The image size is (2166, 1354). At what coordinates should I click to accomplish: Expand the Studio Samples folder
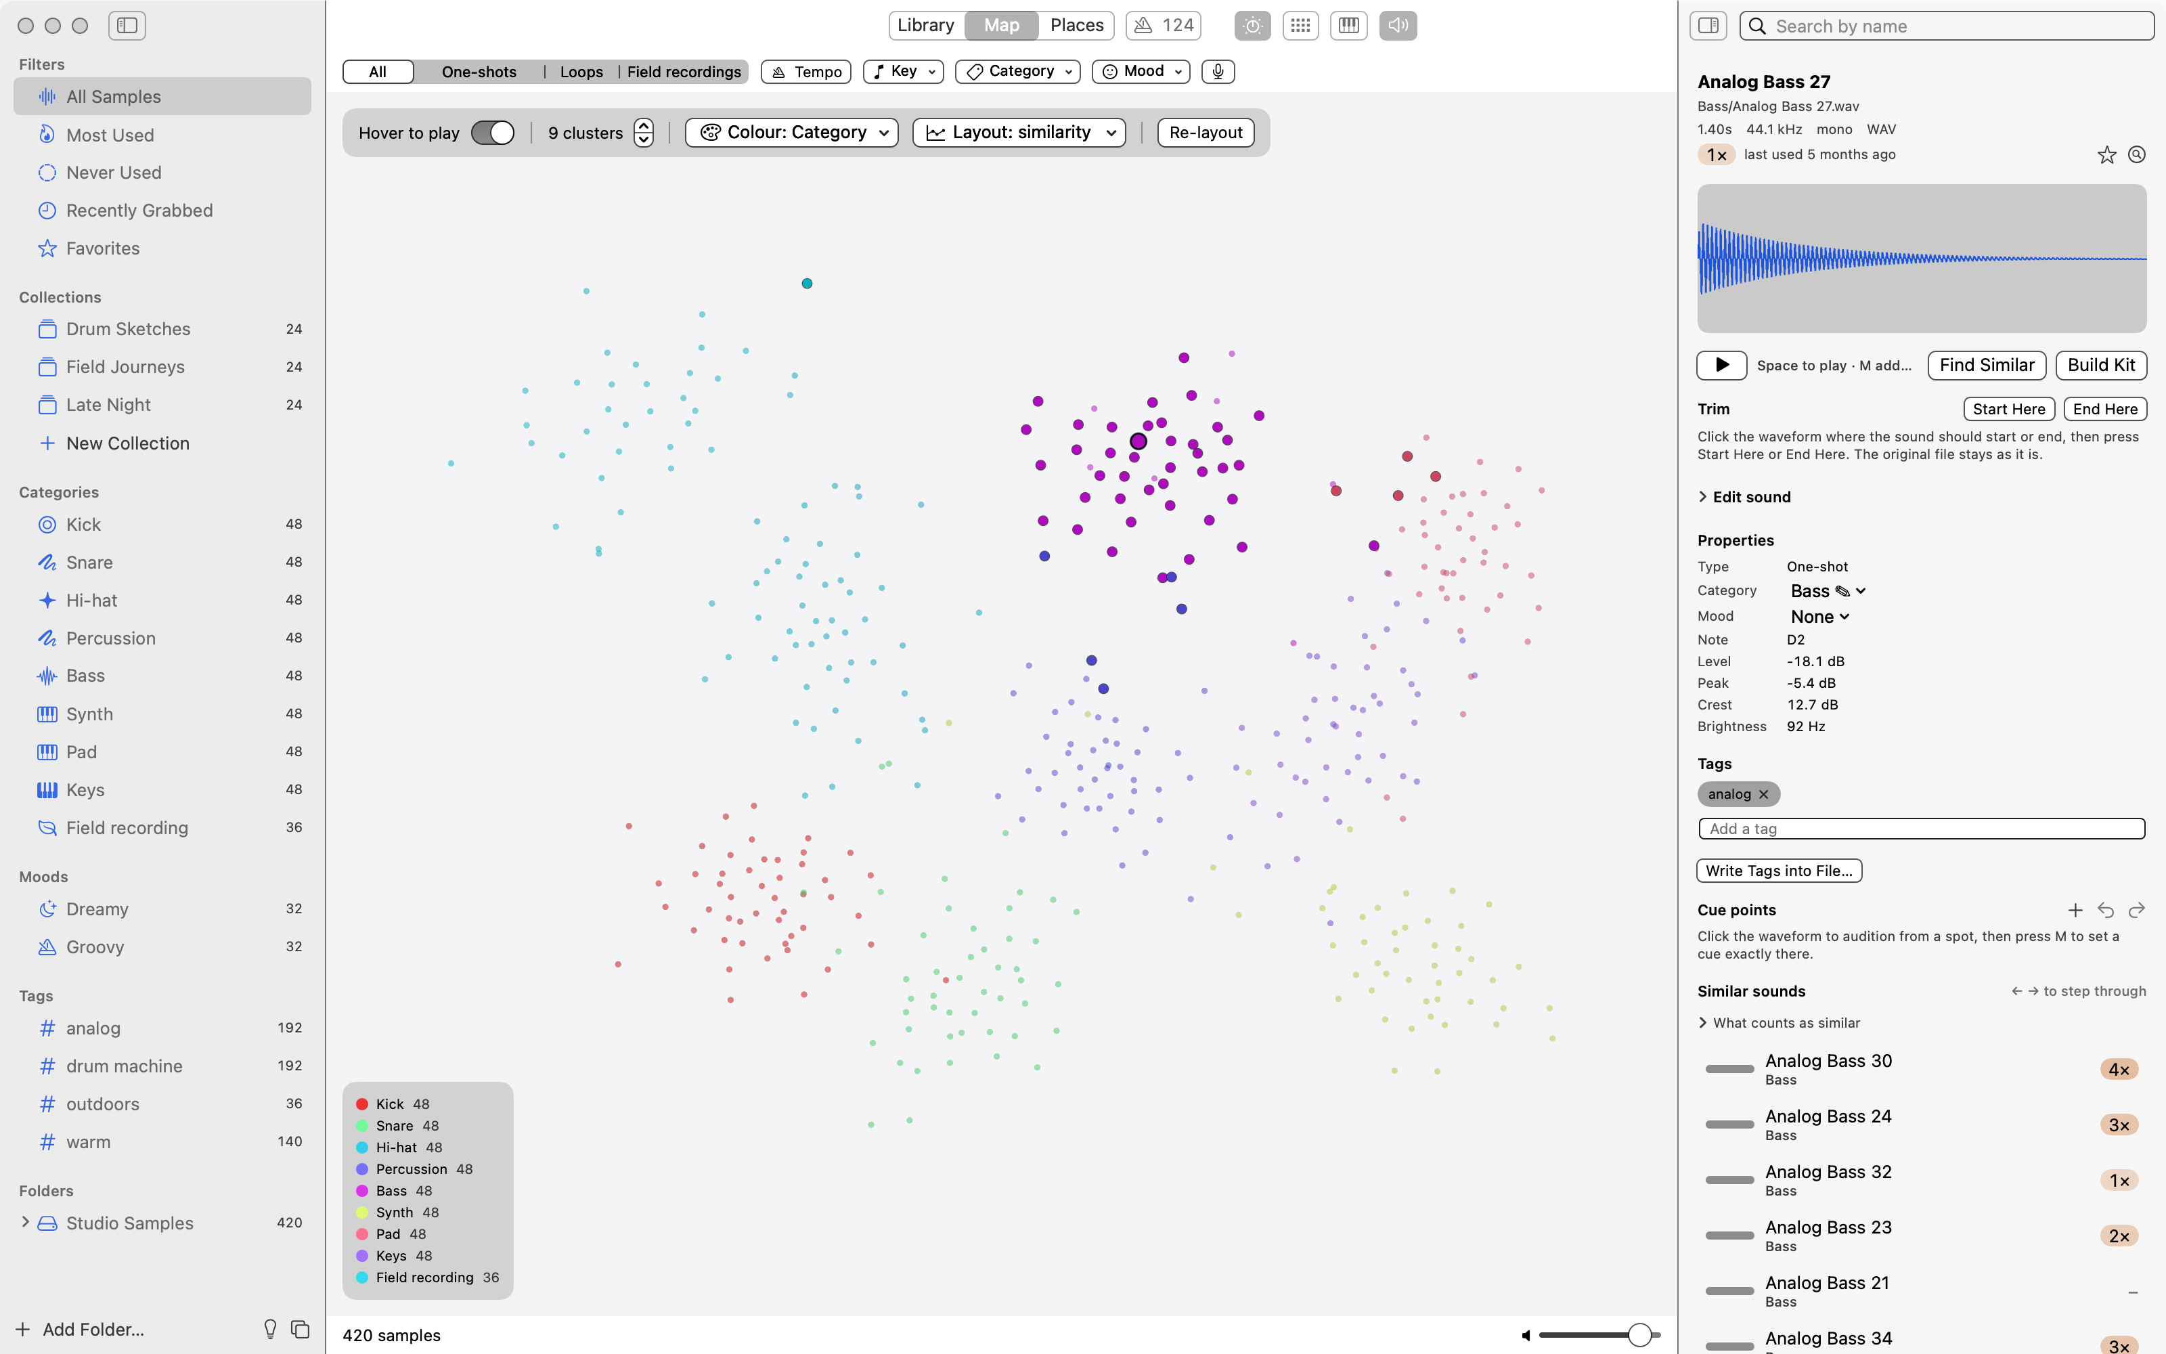pyautogui.click(x=25, y=1223)
